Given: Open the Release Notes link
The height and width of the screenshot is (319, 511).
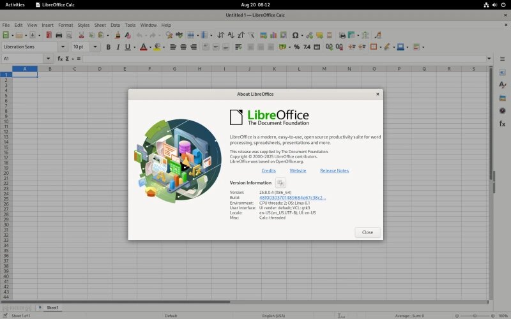Looking at the screenshot, I should [x=334, y=170].
